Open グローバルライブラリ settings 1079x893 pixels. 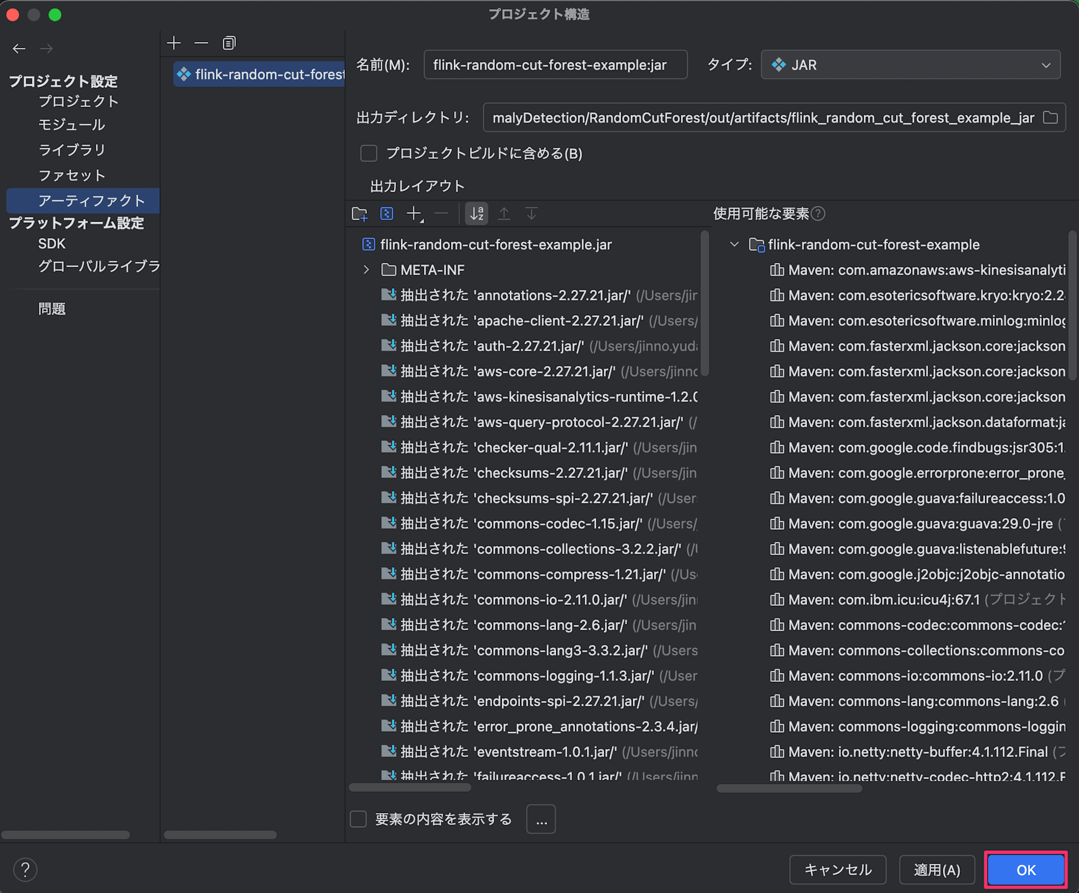(99, 267)
